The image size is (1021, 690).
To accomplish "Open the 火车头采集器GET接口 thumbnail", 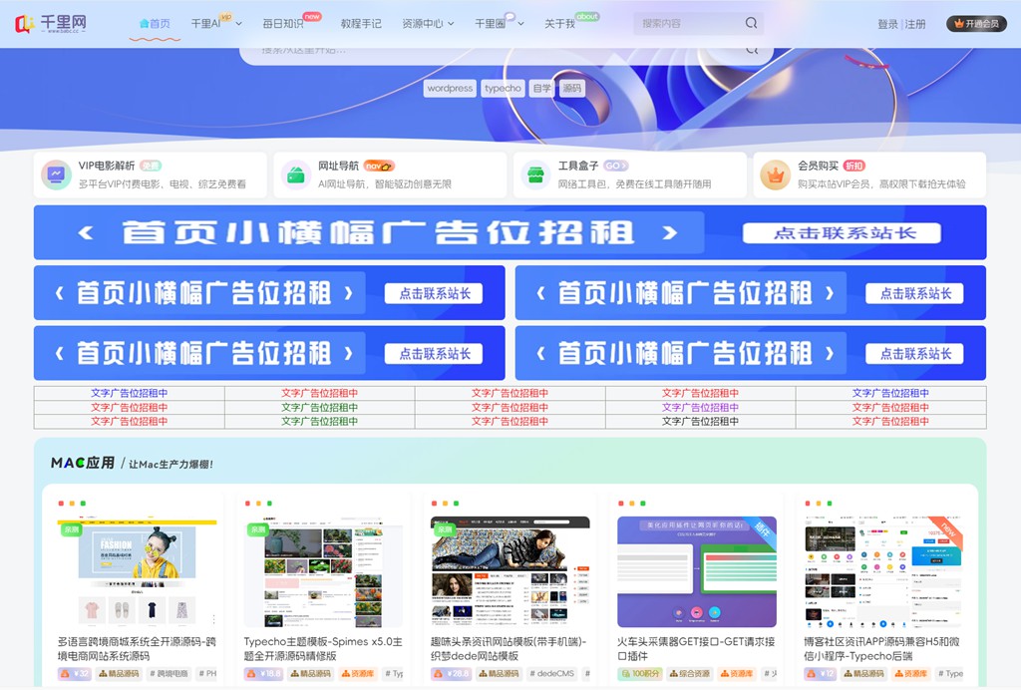I will 696,571.
